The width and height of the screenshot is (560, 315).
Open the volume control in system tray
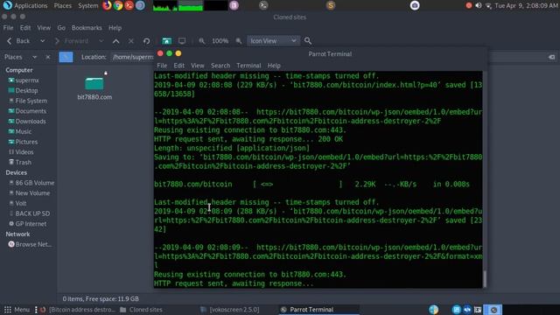pyautogui.click(x=479, y=5)
